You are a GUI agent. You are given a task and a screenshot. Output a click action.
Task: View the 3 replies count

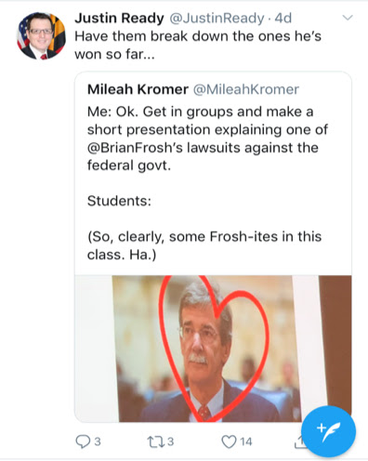pyautogui.click(x=98, y=441)
